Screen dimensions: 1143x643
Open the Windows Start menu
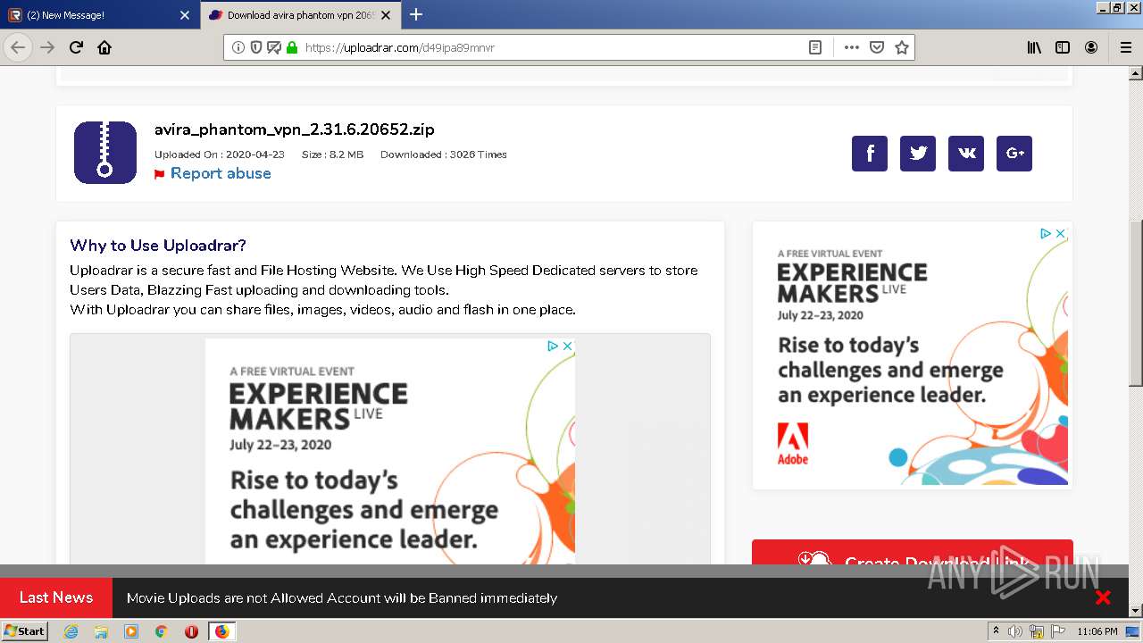click(25, 631)
